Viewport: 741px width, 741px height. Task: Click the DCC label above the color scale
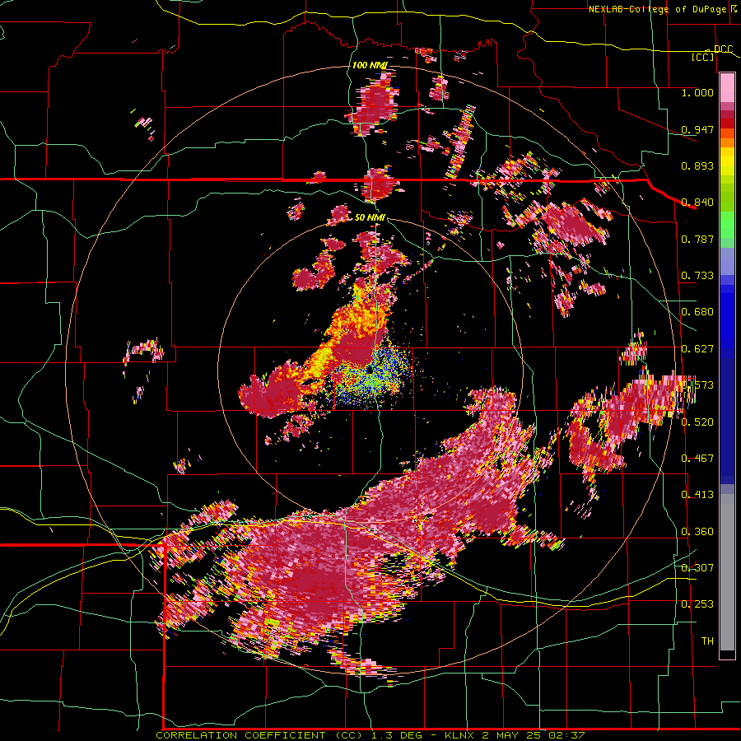723,49
